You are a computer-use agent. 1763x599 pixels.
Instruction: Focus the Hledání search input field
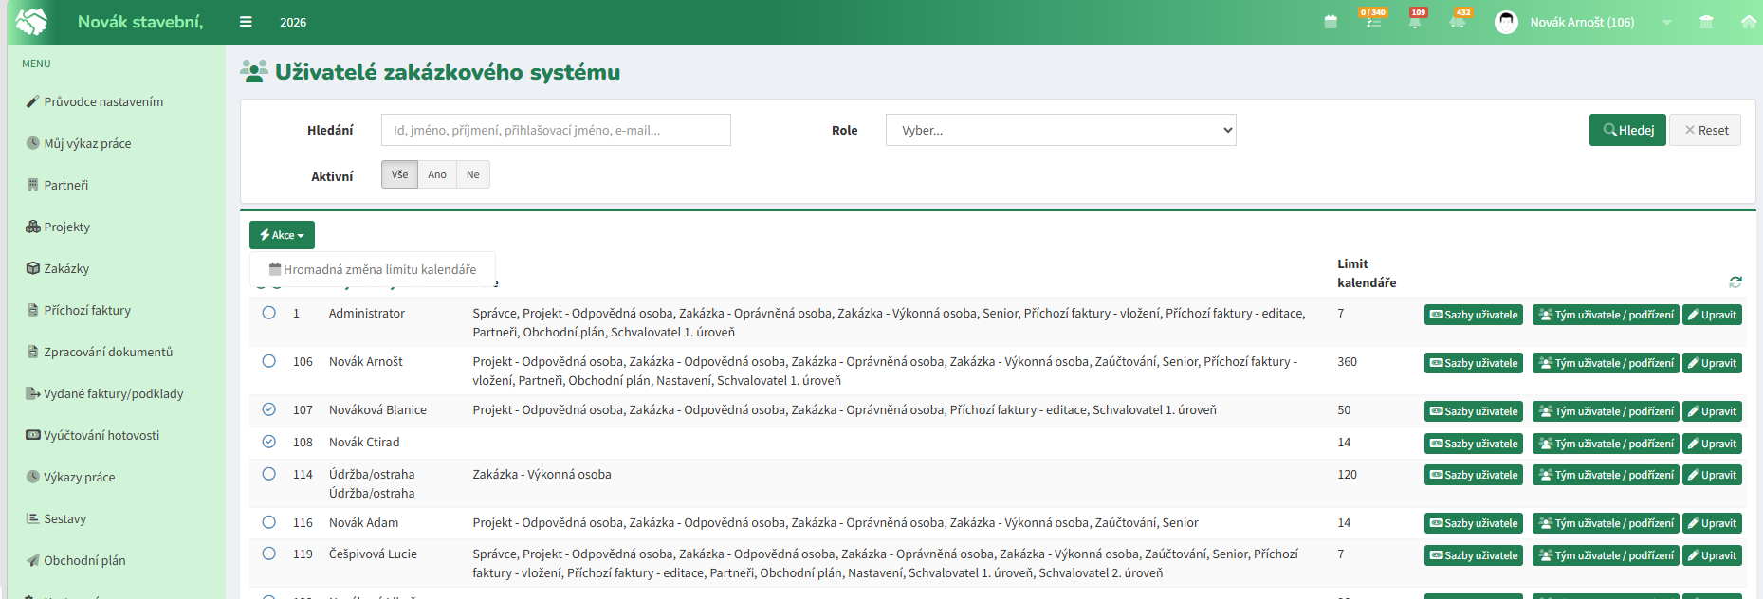tap(556, 130)
